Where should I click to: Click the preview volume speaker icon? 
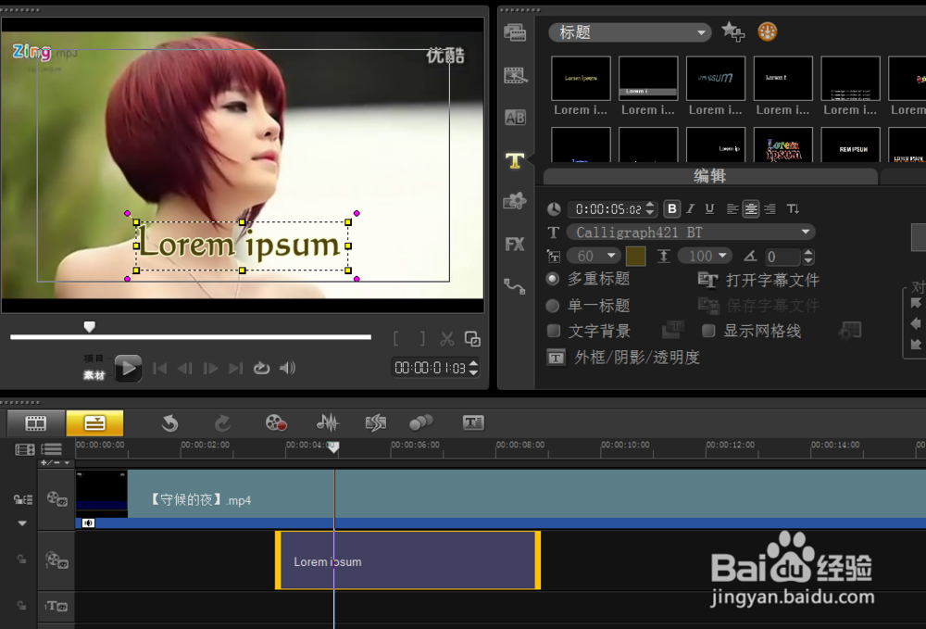[288, 369]
